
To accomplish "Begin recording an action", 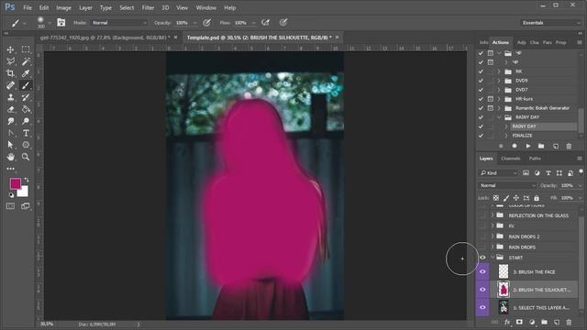I will [x=515, y=146].
